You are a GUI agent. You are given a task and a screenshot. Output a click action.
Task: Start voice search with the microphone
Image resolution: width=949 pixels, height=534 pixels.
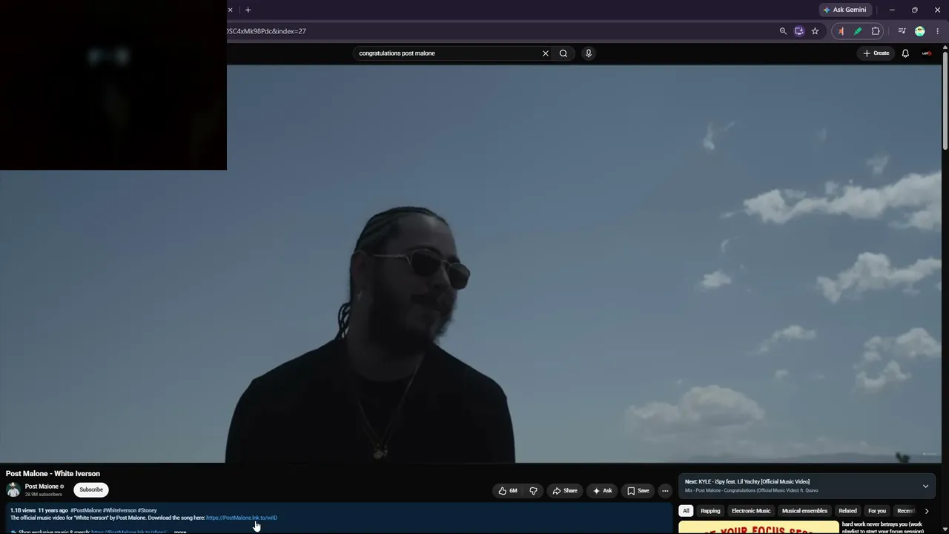point(589,53)
